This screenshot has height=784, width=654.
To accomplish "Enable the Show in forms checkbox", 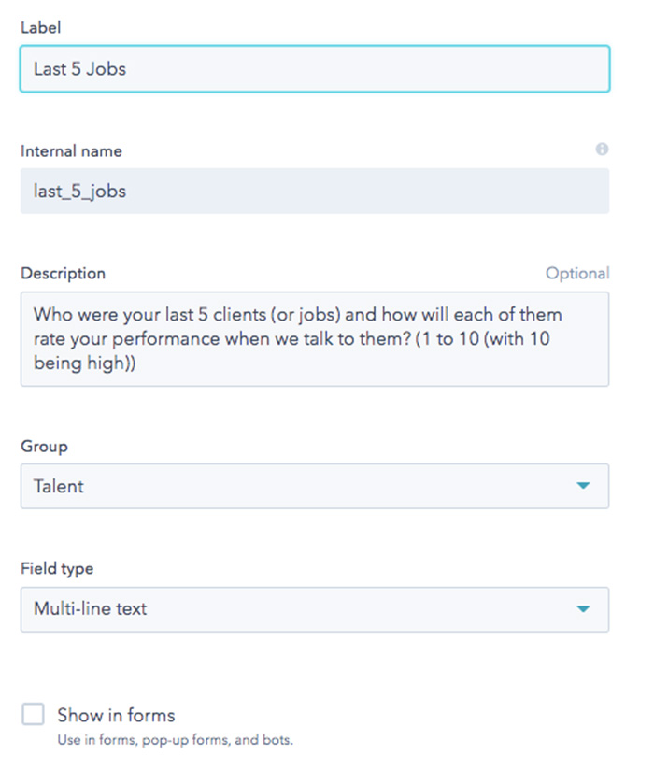I will pyautogui.click(x=33, y=714).
